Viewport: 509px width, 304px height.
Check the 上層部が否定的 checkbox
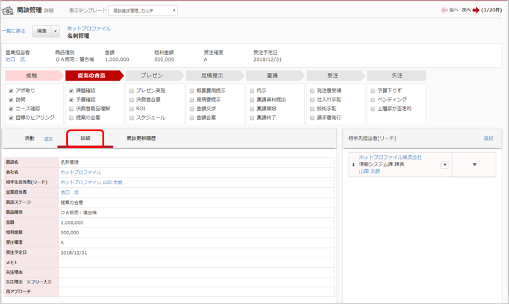point(373,109)
